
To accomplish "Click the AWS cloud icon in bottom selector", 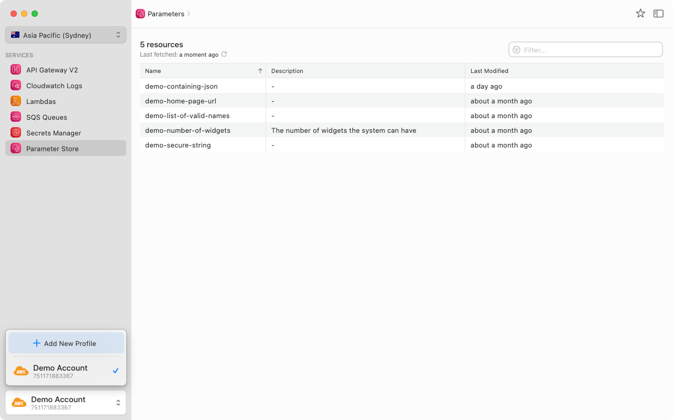I will click(19, 403).
